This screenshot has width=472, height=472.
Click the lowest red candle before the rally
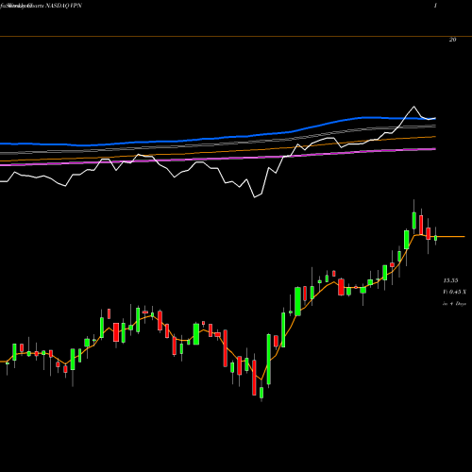[254, 378]
